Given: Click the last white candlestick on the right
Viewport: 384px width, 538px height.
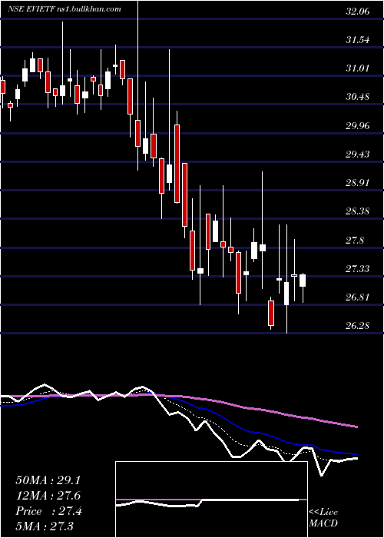Looking at the screenshot, I should tap(303, 281).
